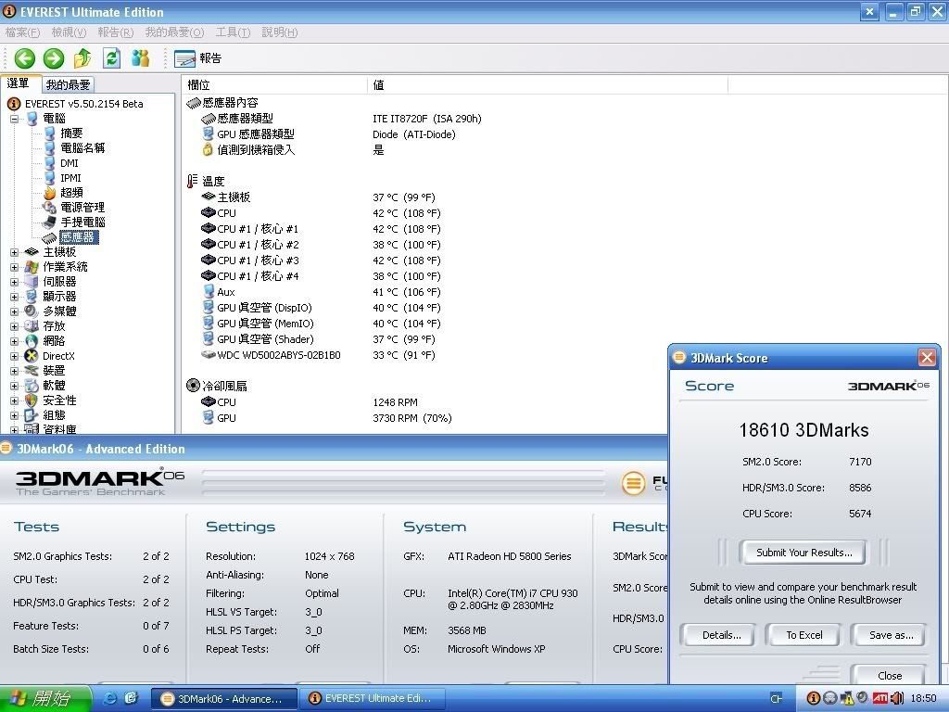Screen dimensions: 949x712
Task: Go up one level in EVEREST toolbar
Action: pos(82,58)
